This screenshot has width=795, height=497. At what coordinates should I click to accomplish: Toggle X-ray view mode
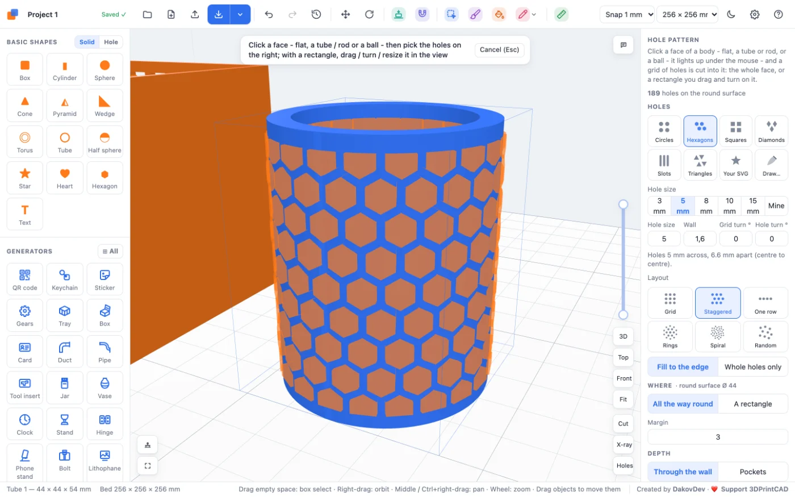tap(624, 445)
